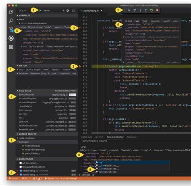Click the sync status in status bar

tap(26, 179)
